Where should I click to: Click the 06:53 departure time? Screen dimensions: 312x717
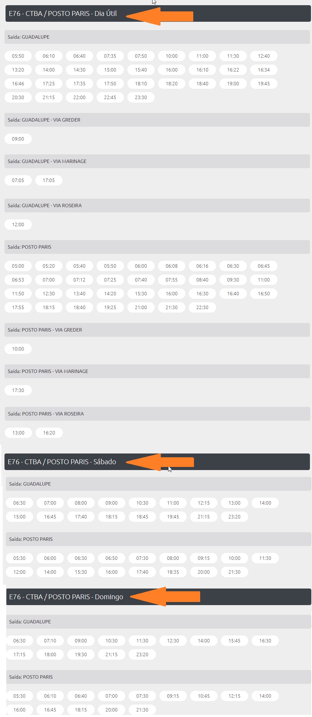18,280
